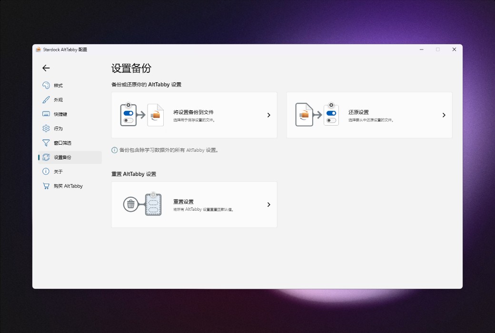Screen dimensions: 495x333
Task: Click the 样式 palette icon
Action: pyautogui.click(x=46, y=85)
